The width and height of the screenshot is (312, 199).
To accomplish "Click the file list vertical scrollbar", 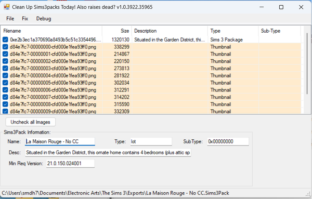I will click(307, 63).
